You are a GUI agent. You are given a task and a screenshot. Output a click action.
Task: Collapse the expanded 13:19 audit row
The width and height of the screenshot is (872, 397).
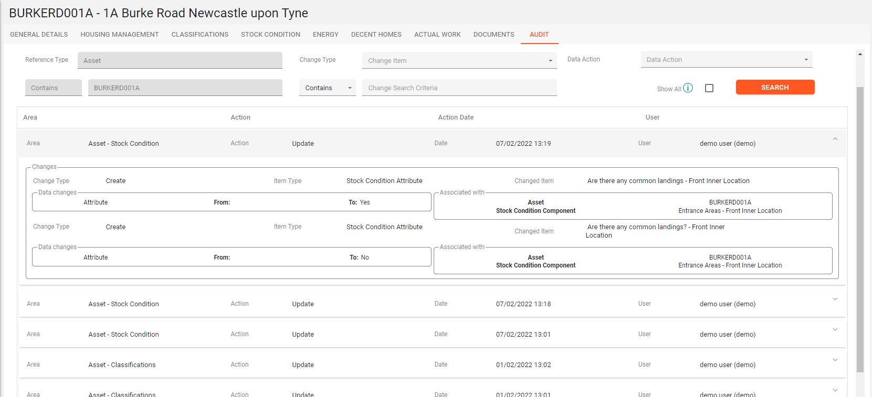coord(835,139)
